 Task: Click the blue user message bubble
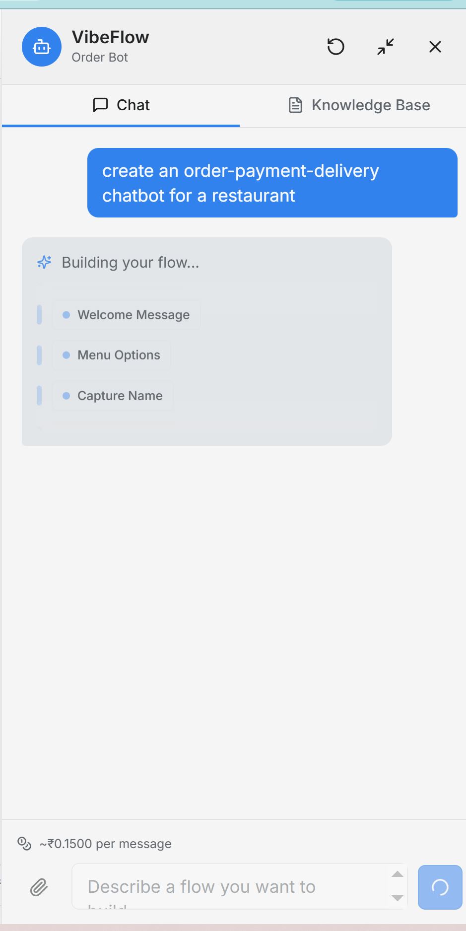[272, 183]
